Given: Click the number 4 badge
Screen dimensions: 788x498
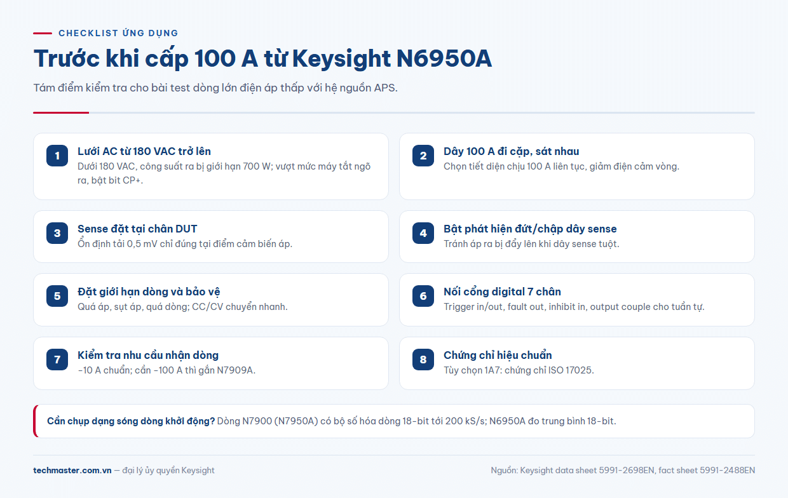Looking at the screenshot, I should (x=423, y=233).
